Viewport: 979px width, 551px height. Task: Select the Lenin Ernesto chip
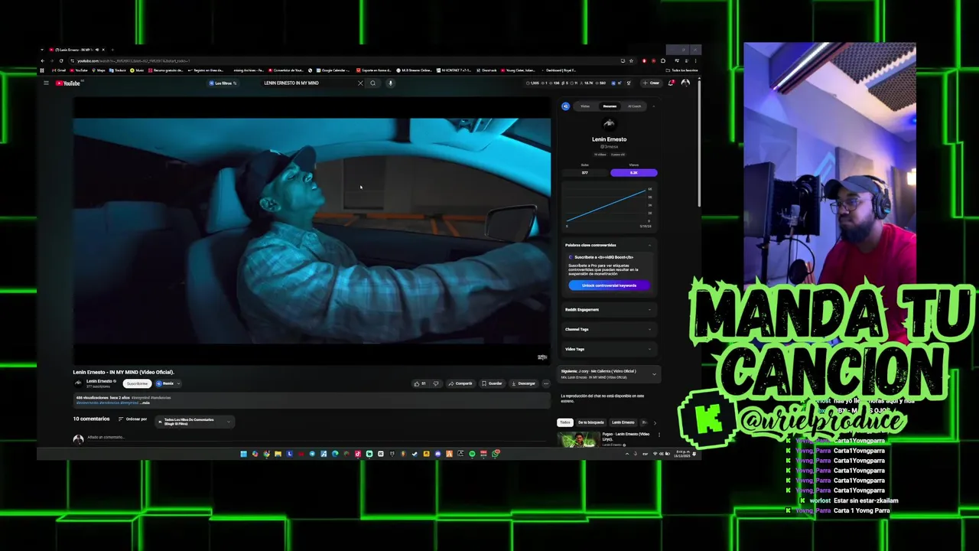click(x=623, y=422)
